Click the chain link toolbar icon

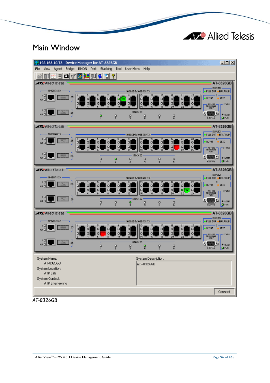73,76
